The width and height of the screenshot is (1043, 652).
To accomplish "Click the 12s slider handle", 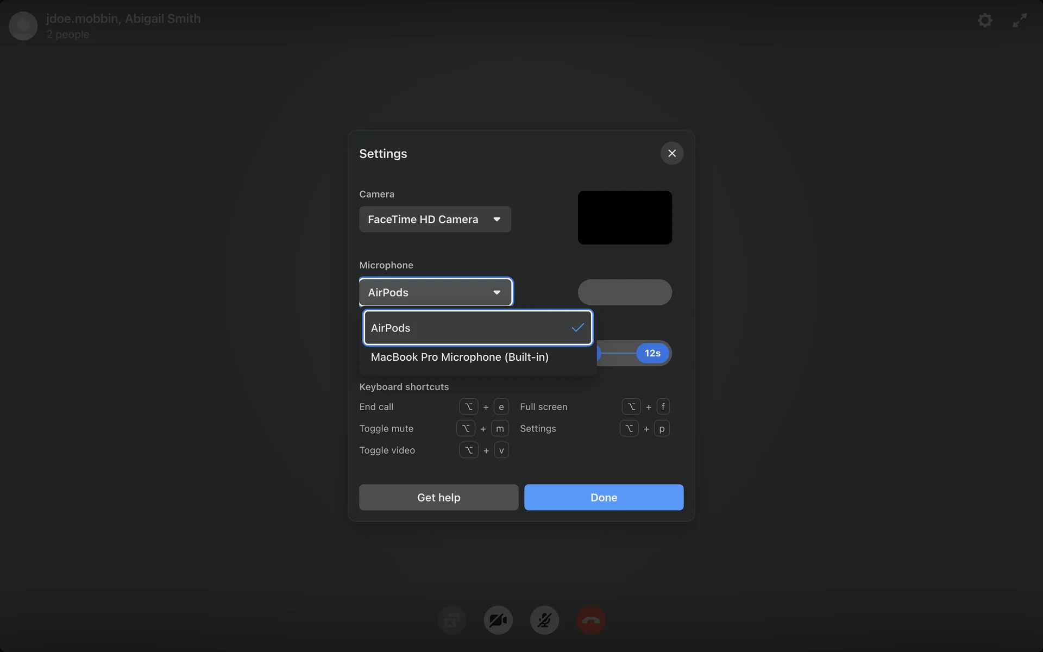I will (x=652, y=353).
